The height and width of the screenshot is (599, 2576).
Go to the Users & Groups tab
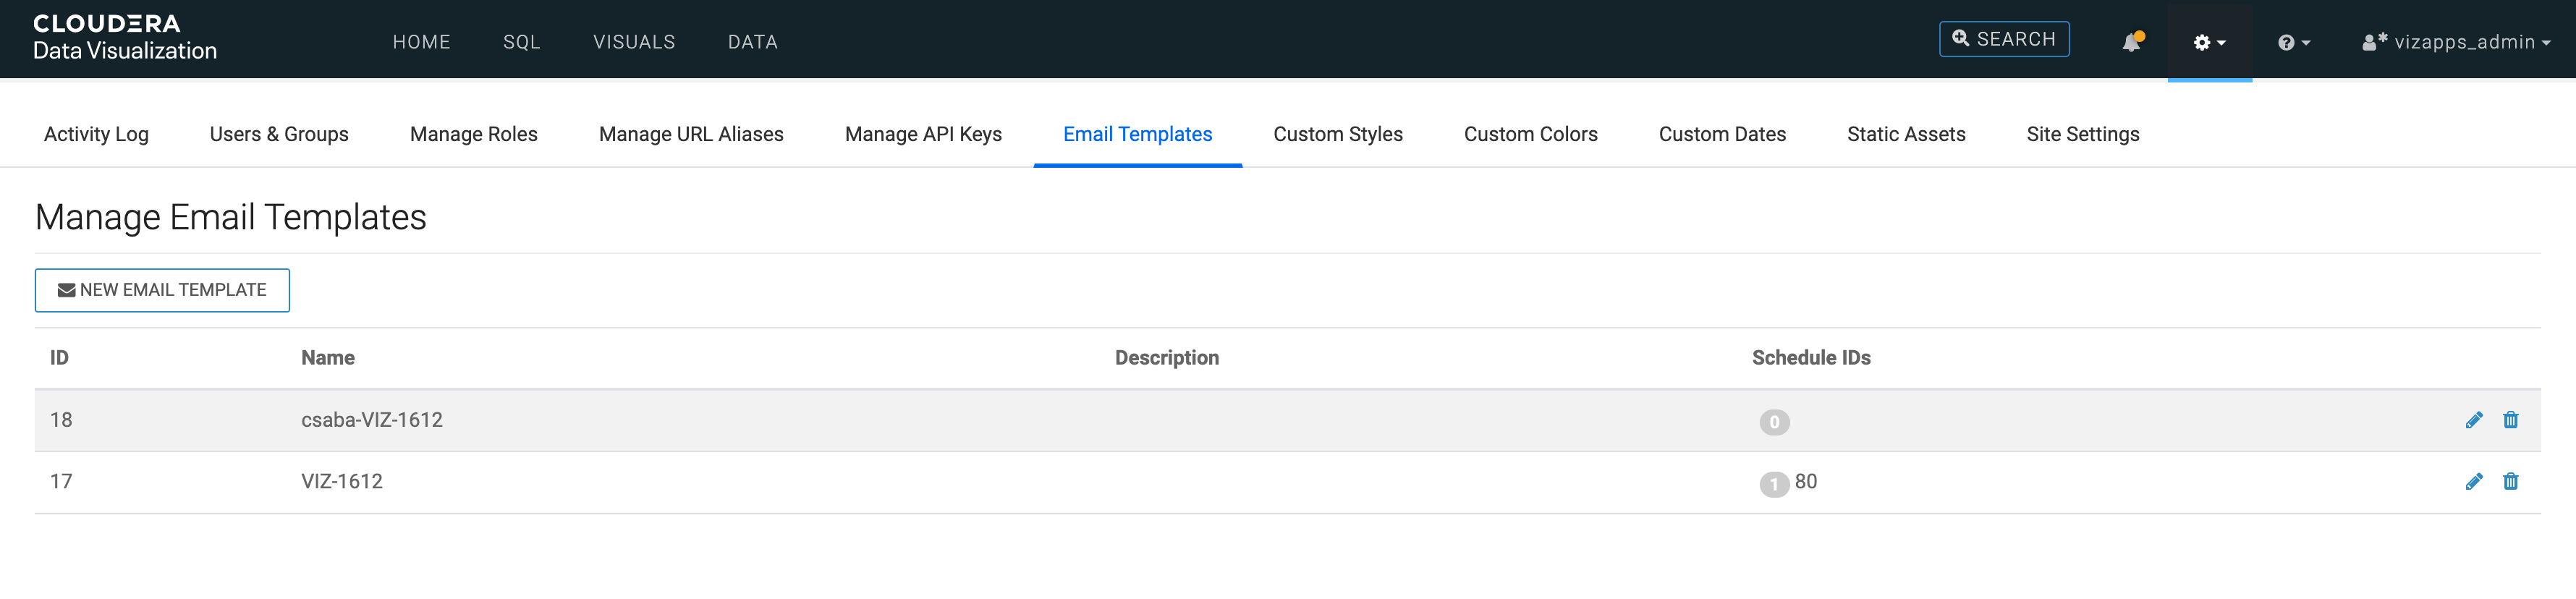[x=279, y=134]
